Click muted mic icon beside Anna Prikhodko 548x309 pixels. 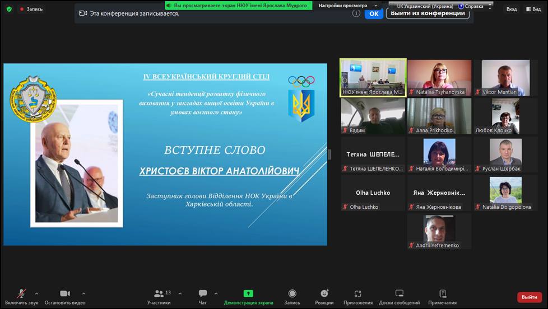pos(412,130)
